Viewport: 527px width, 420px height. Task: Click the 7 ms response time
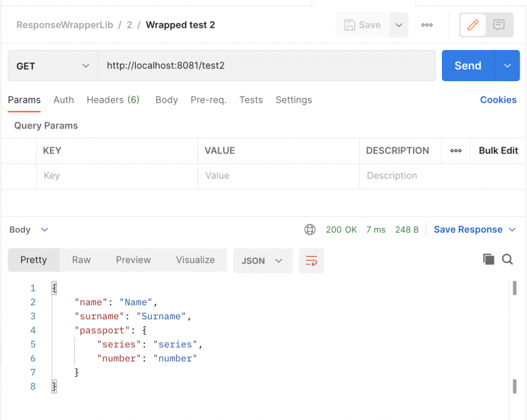click(376, 230)
